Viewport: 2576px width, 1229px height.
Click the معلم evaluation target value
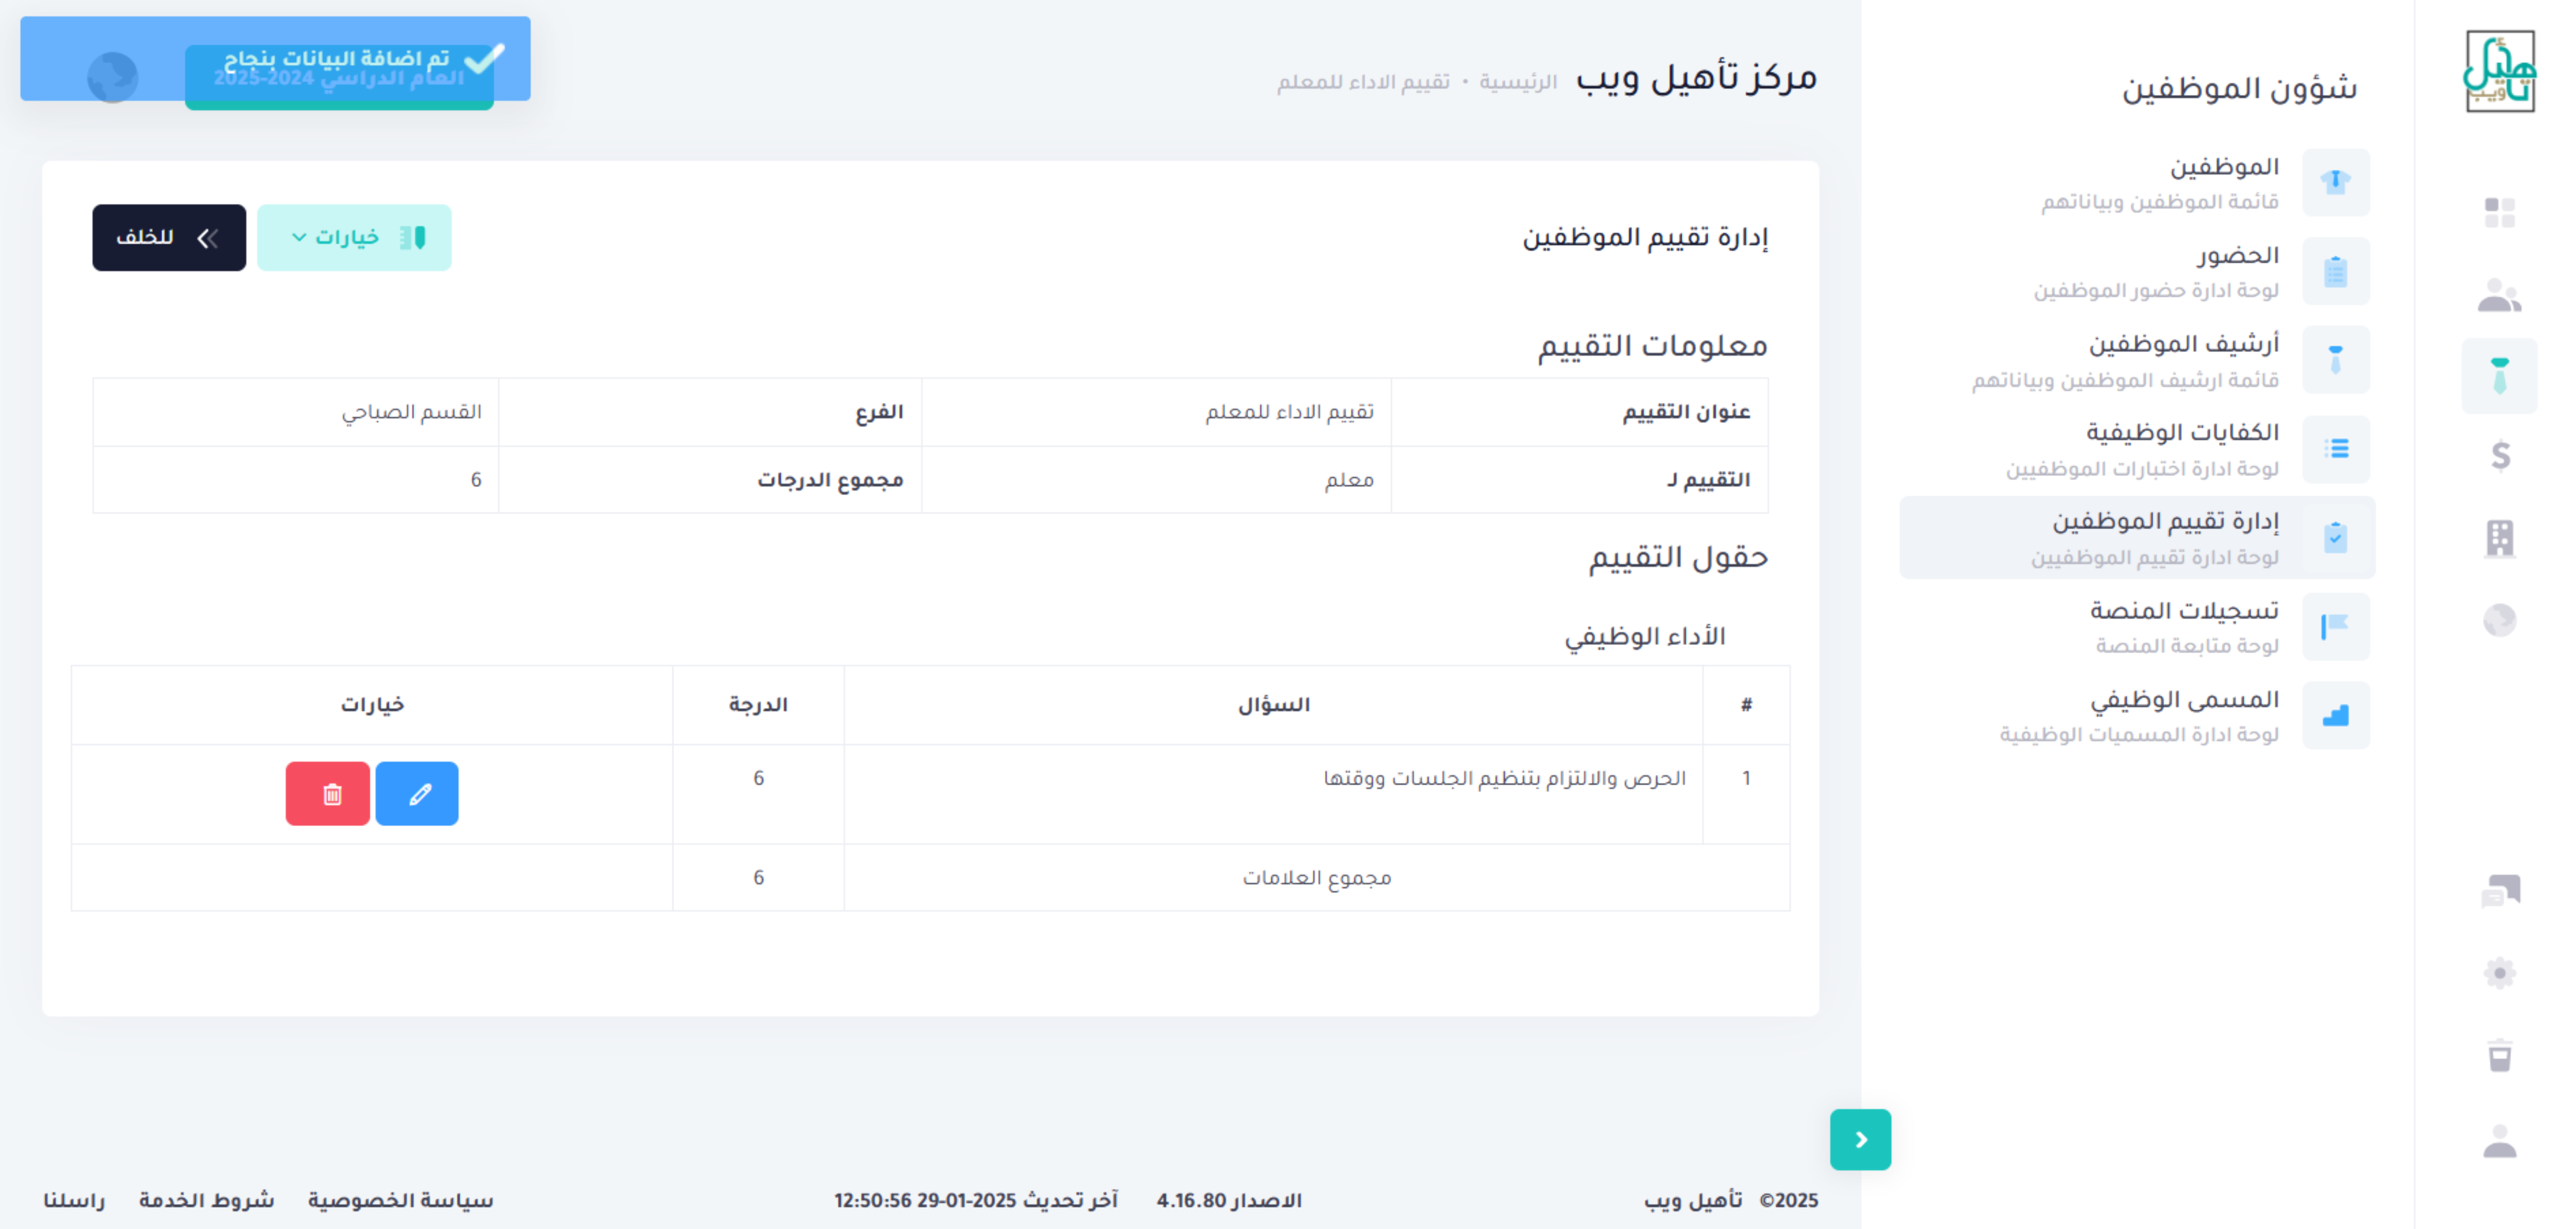point(1349,480)
